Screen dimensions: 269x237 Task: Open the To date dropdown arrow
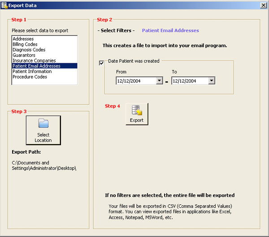(x=212, y=81)
